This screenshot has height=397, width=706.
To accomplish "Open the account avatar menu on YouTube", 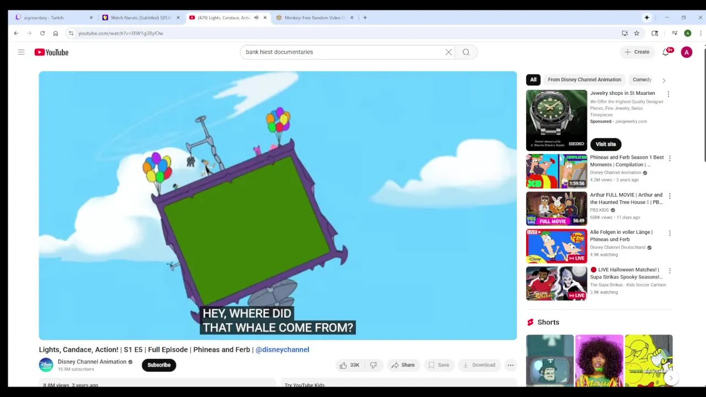I will coord(687,52).
